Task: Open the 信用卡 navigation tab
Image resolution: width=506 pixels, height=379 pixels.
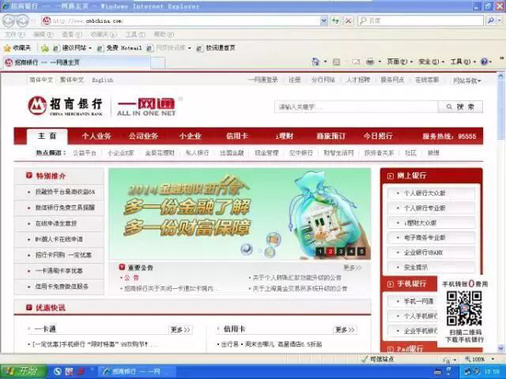Action: [236, 136]
